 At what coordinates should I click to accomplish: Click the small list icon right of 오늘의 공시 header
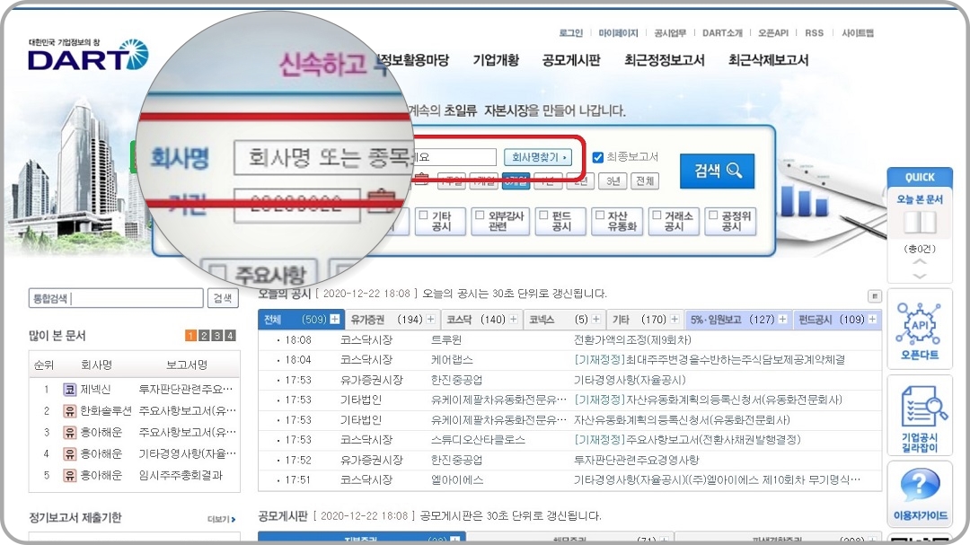pos(874,295)
